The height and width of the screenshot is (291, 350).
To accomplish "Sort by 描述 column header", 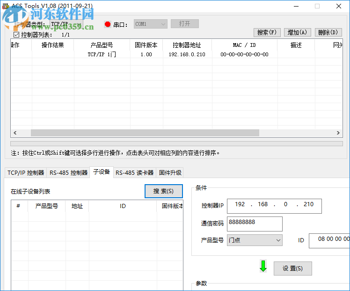I will tap(296, 45).
